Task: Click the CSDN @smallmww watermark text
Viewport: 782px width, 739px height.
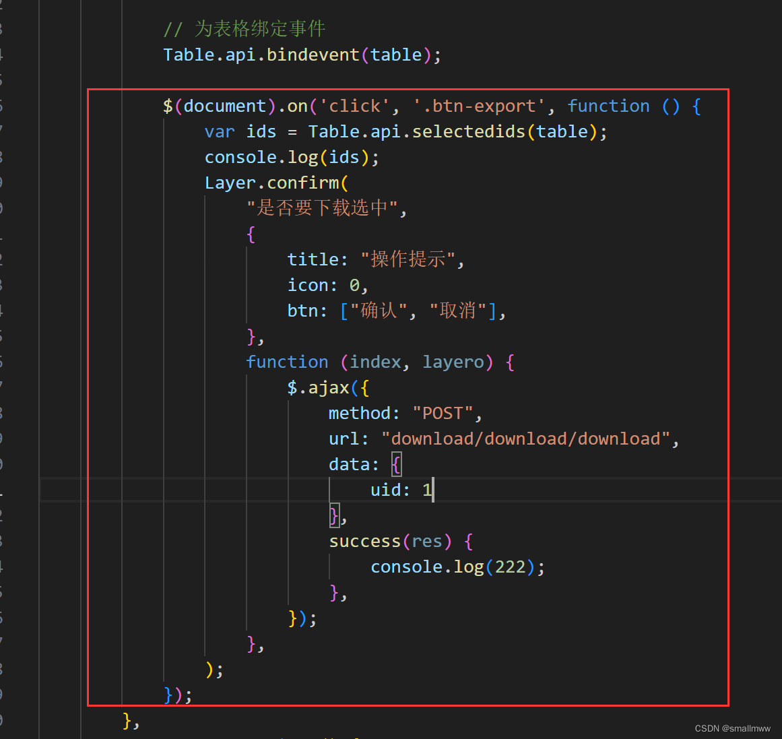Action: click(731, 728)
